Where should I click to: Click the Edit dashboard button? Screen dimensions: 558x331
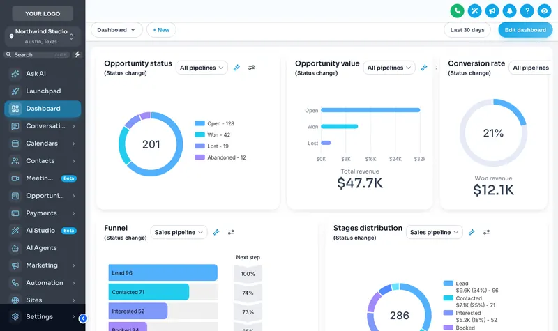[525, 30]
